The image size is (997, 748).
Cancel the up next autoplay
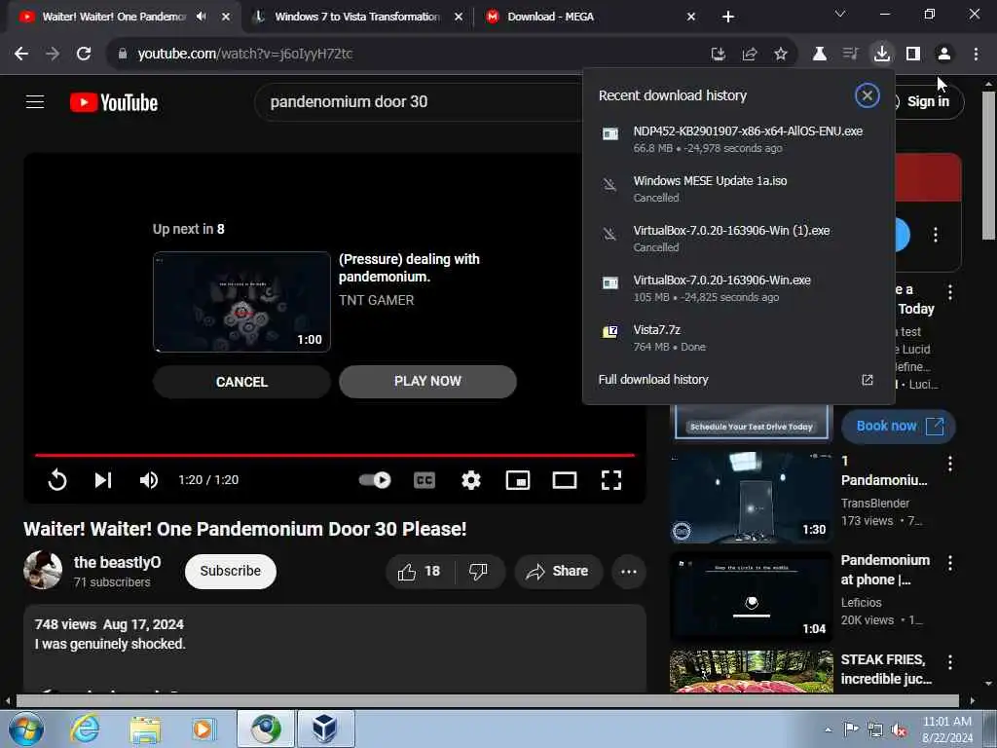241,382
